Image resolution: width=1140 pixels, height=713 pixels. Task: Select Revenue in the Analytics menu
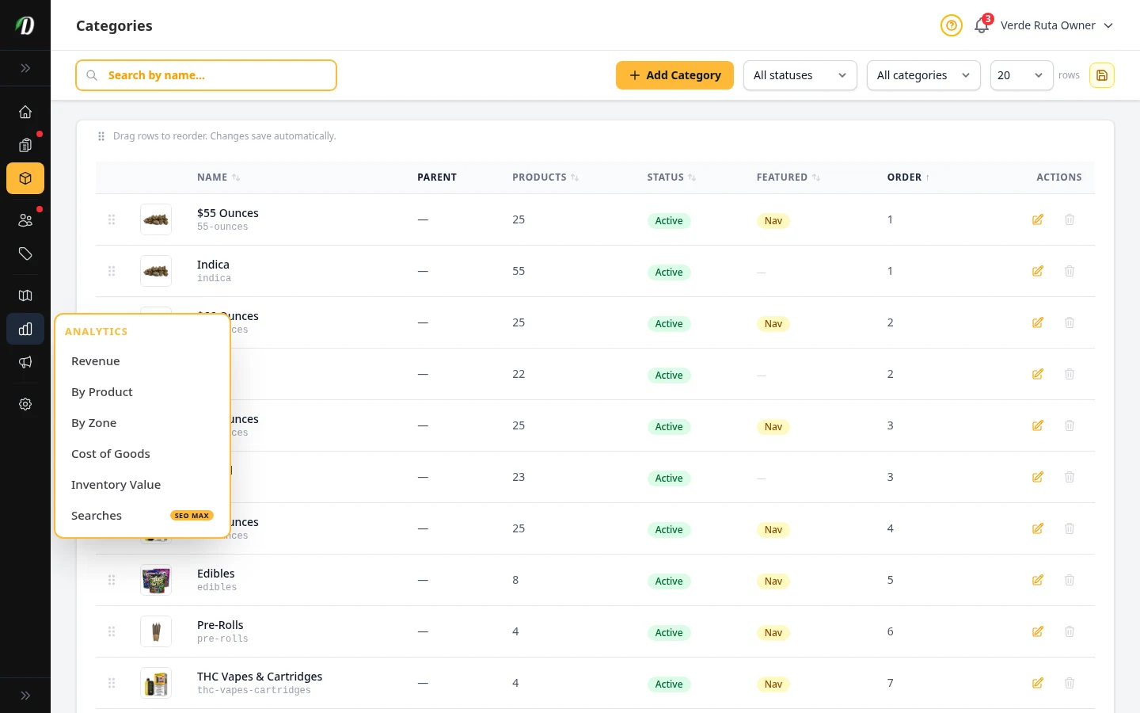(x=96, y=360)
